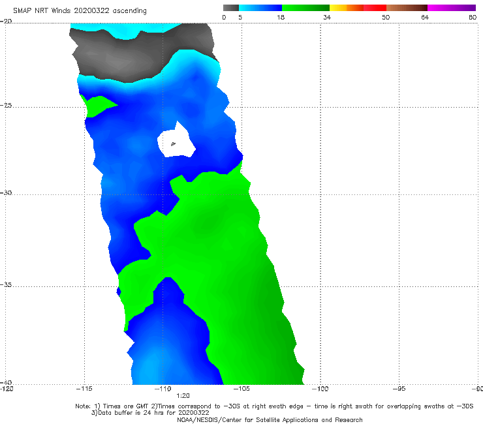Click the note 'Data buffer is 24 hrs for 20200322'
This screenshot has width=483, height=424.
pyautogui.click(x=150, y=413)
